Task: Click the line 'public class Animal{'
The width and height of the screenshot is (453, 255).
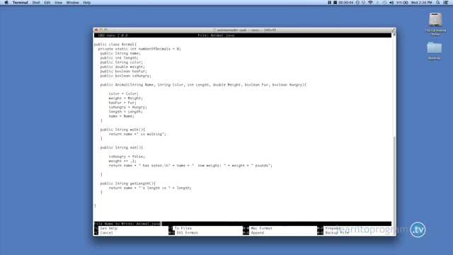Action: [115, 45]
